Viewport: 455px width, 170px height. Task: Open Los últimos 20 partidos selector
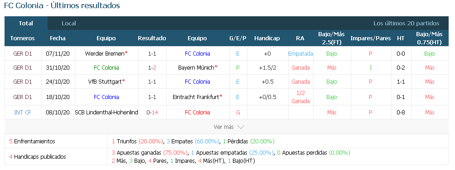click(x=406, y=24)
